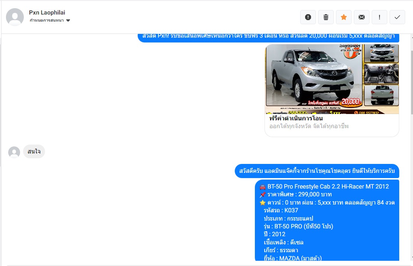Image resolution: width=413 pixels, height=266 pixels.
Task: Click the เกียร์ : ธรรมดา line
Action: (281, 250)
